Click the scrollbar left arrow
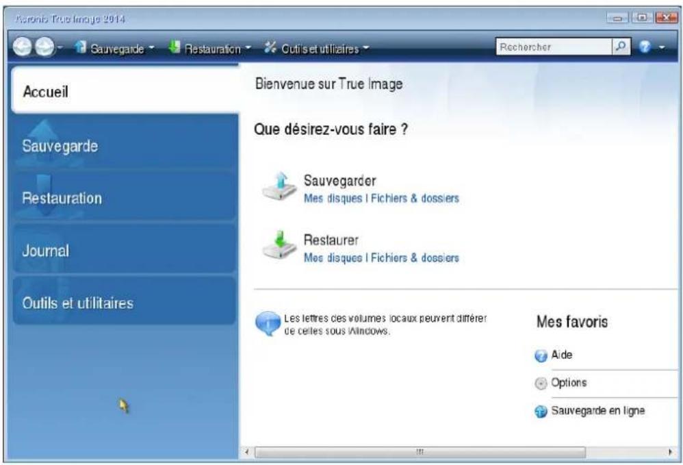683x465 pixels. [x=247, y=452]
